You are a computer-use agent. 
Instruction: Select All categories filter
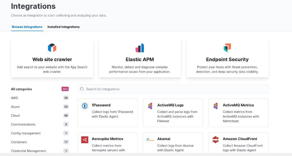click(x=22, y=89)
